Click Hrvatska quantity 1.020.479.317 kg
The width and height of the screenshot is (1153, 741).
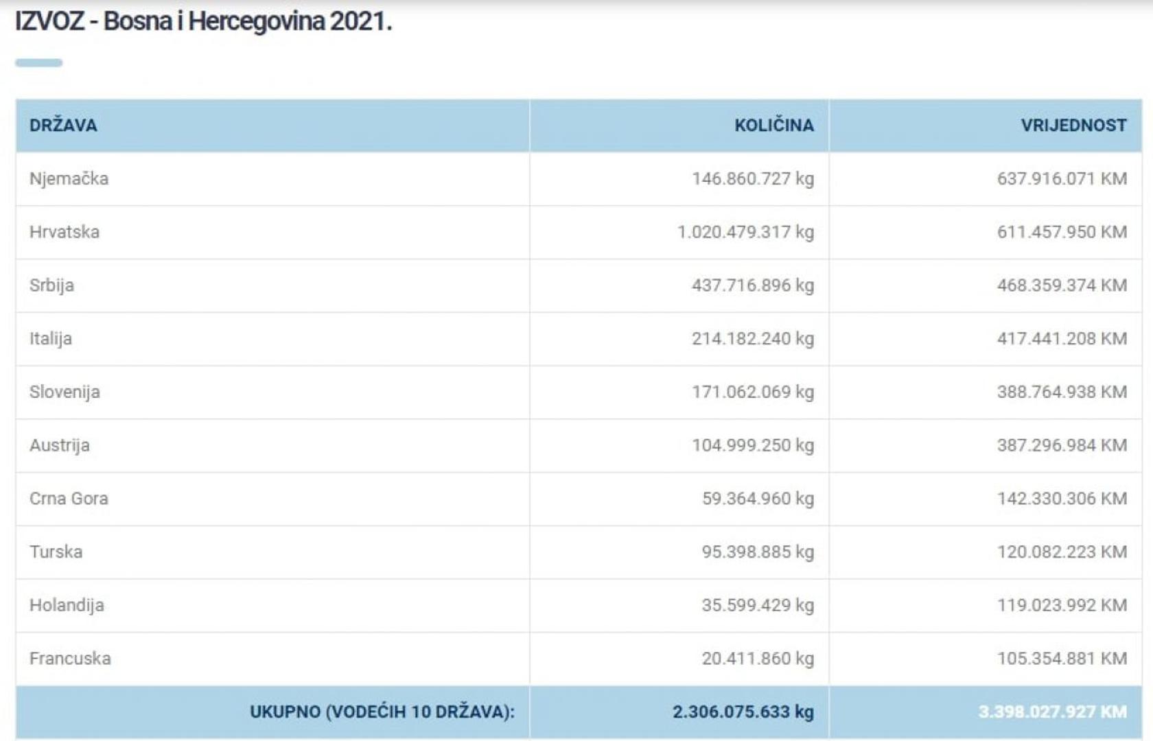(x=745, y=232)
